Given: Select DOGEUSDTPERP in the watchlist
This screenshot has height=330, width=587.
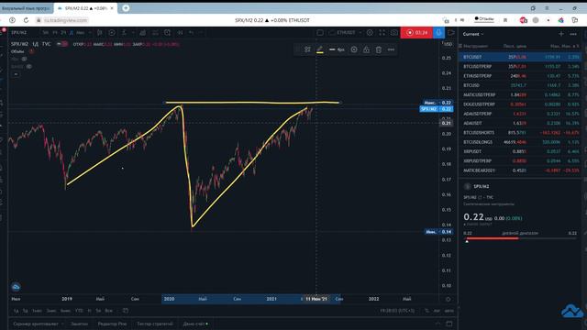Looking at the screenshot, I should (521, 104).
